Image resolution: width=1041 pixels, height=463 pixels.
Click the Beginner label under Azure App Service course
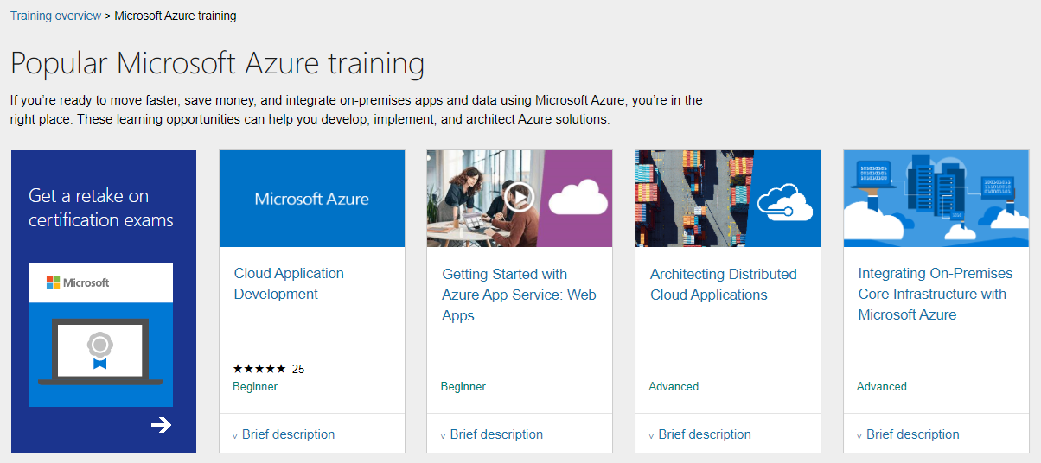(x=463, y=386)
